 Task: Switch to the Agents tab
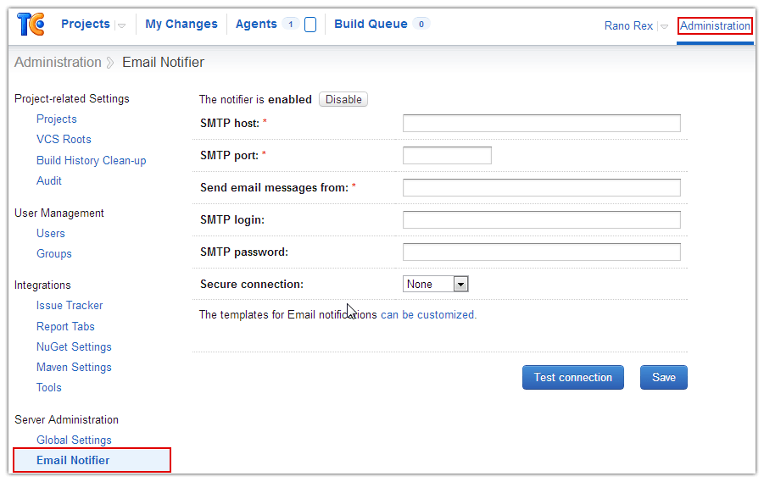click(256, 24)
